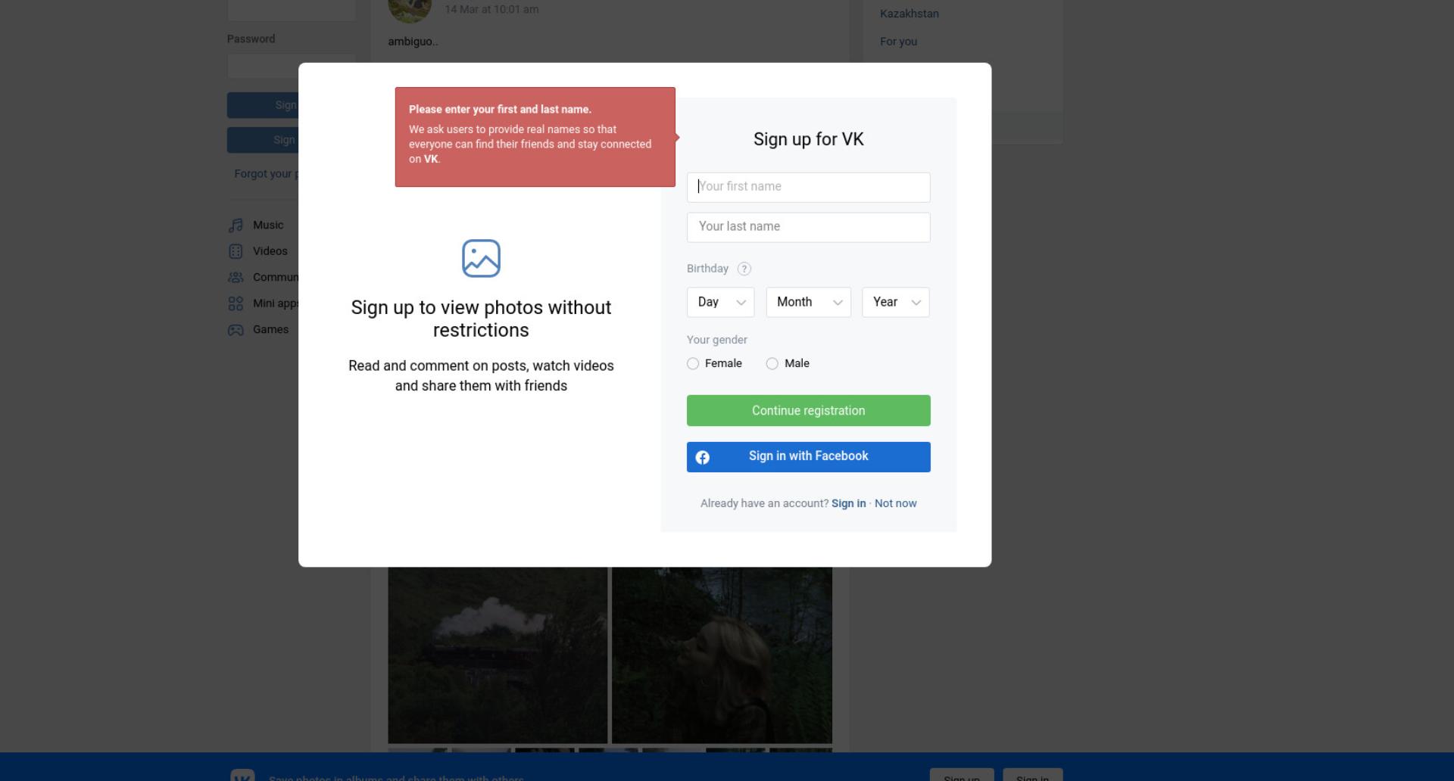Click the Sign in link in dialog

pos(848,503)
